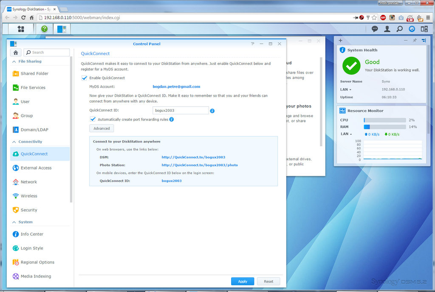Click the bogux2003 QuickConnect ID link
The height and width of the screenshot is (292, 435).
click(172, 181)
